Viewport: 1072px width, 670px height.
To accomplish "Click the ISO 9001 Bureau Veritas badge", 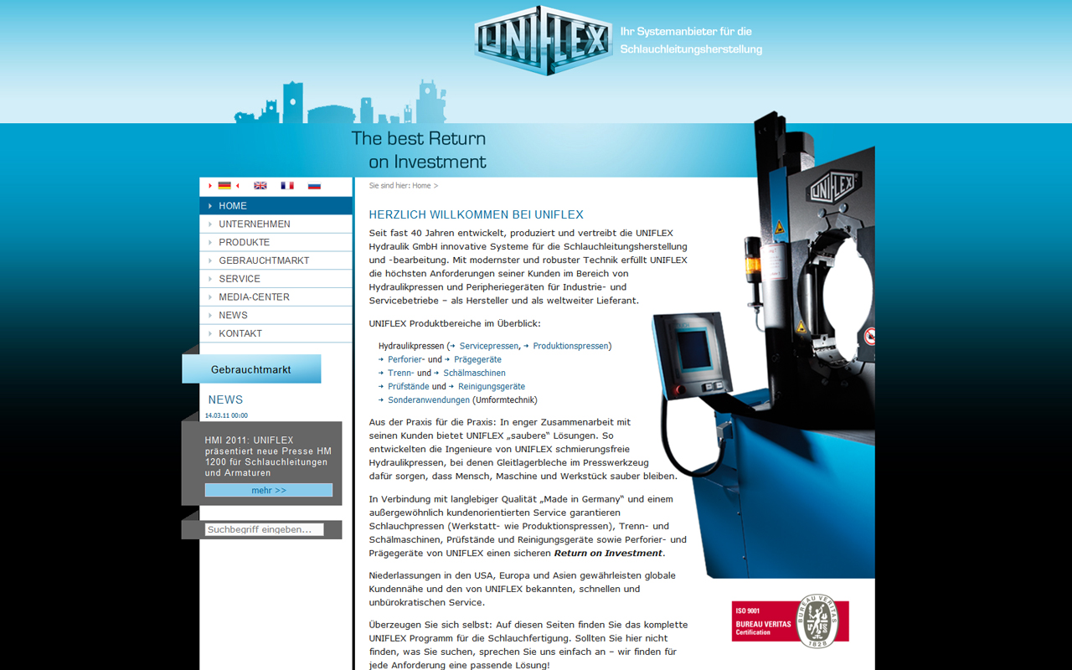I will tap(790, 621).
